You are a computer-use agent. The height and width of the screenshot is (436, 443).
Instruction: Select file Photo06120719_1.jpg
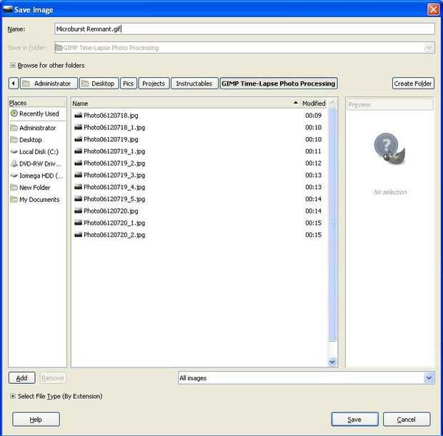(199, 151)
